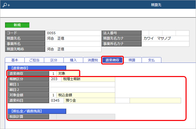Click the 精算先名カナ field
Screen dimensions: 196x129
tap(165, 38)
